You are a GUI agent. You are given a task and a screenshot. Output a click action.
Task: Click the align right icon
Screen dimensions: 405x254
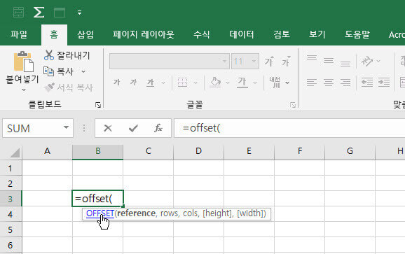tap(345, 83)
